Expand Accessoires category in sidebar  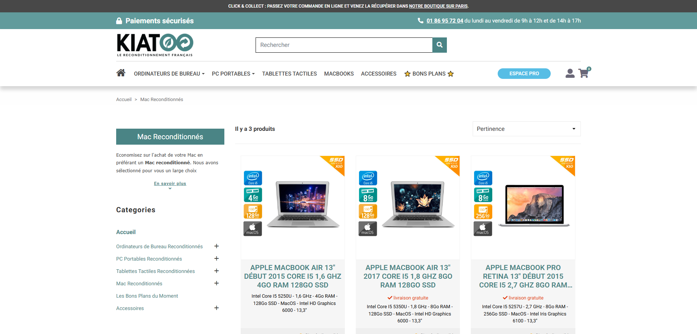(216, 308)
